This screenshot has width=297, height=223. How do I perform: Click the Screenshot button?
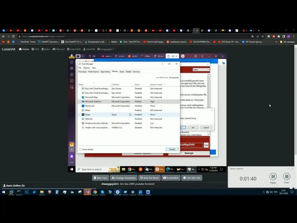click(171, 178)
